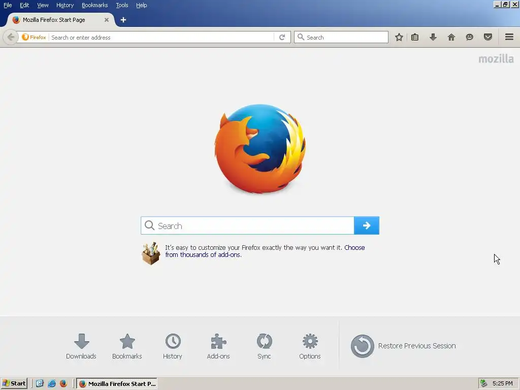Open the Help menu
This screenshot has height=390, width=520.
point(142,5)
